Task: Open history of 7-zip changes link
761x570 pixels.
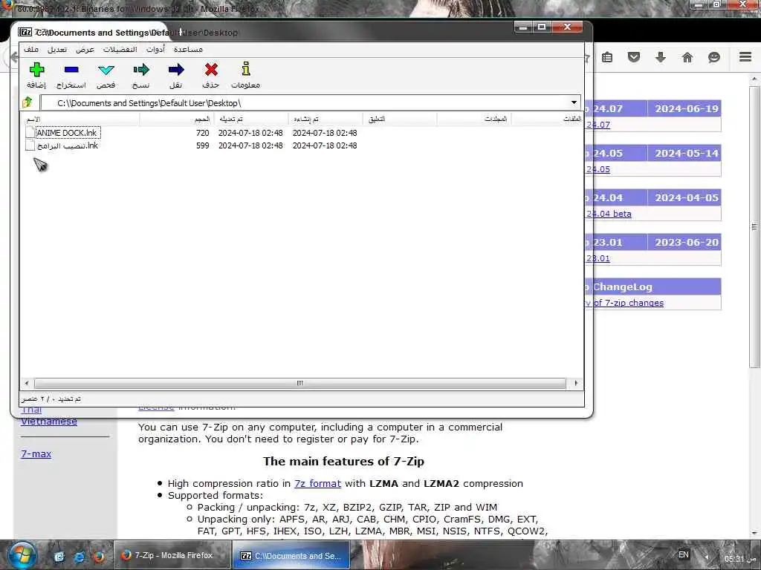Action: tap(624, 303)
